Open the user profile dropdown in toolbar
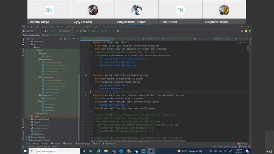The height and width of the screenshot is (154, 274). pos(46,31)
